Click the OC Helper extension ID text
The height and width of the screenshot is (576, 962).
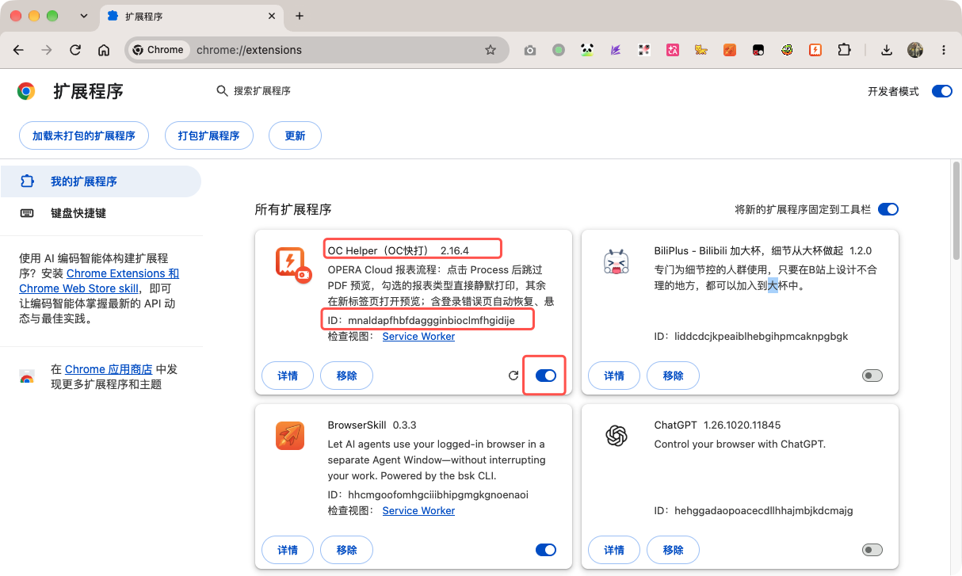pyautogui.click(x=422, y=320)
